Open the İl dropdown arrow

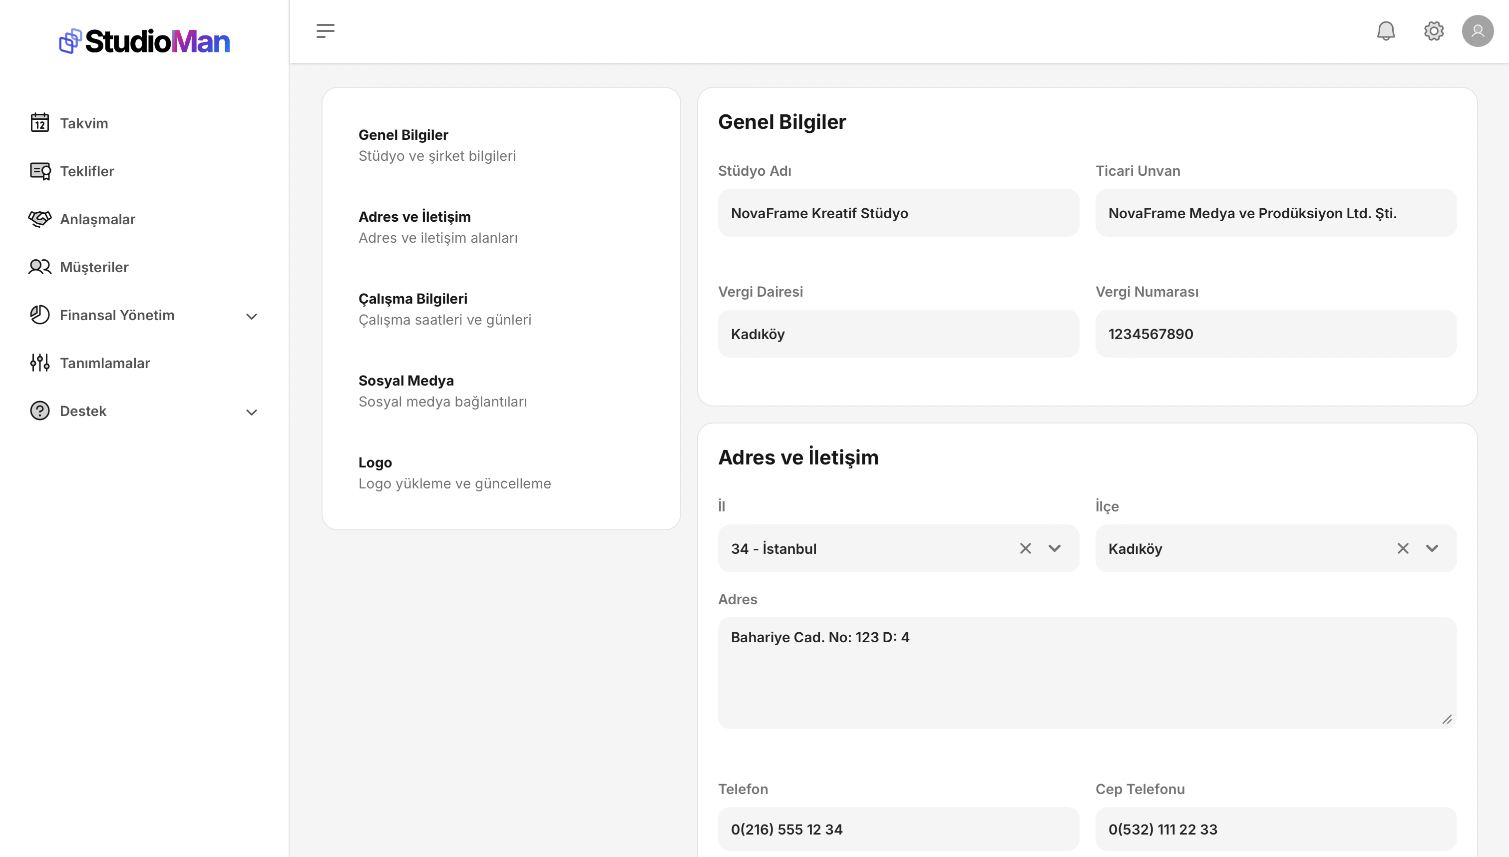1054,548
